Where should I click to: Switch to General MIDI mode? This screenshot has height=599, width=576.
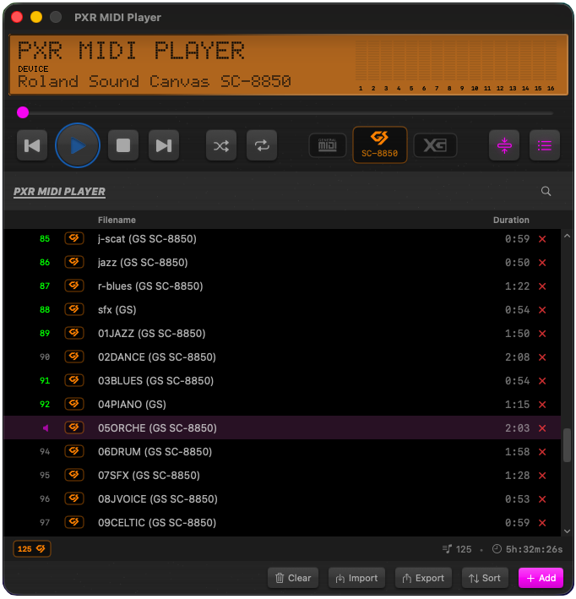coord(327,145)
